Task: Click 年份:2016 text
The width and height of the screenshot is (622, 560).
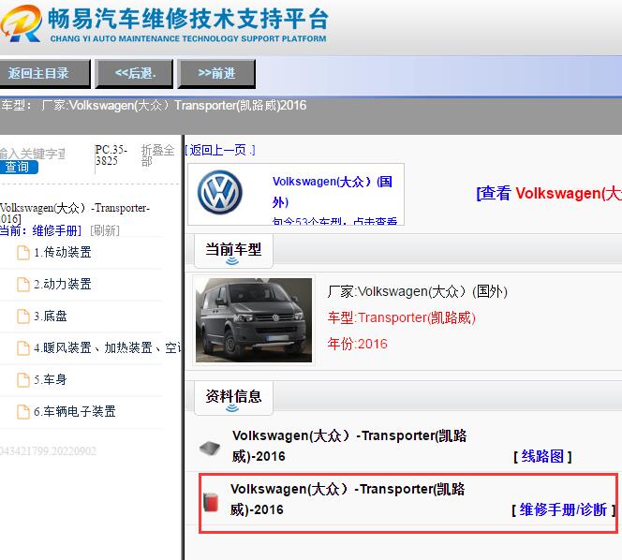Action: tap(358, 344)
